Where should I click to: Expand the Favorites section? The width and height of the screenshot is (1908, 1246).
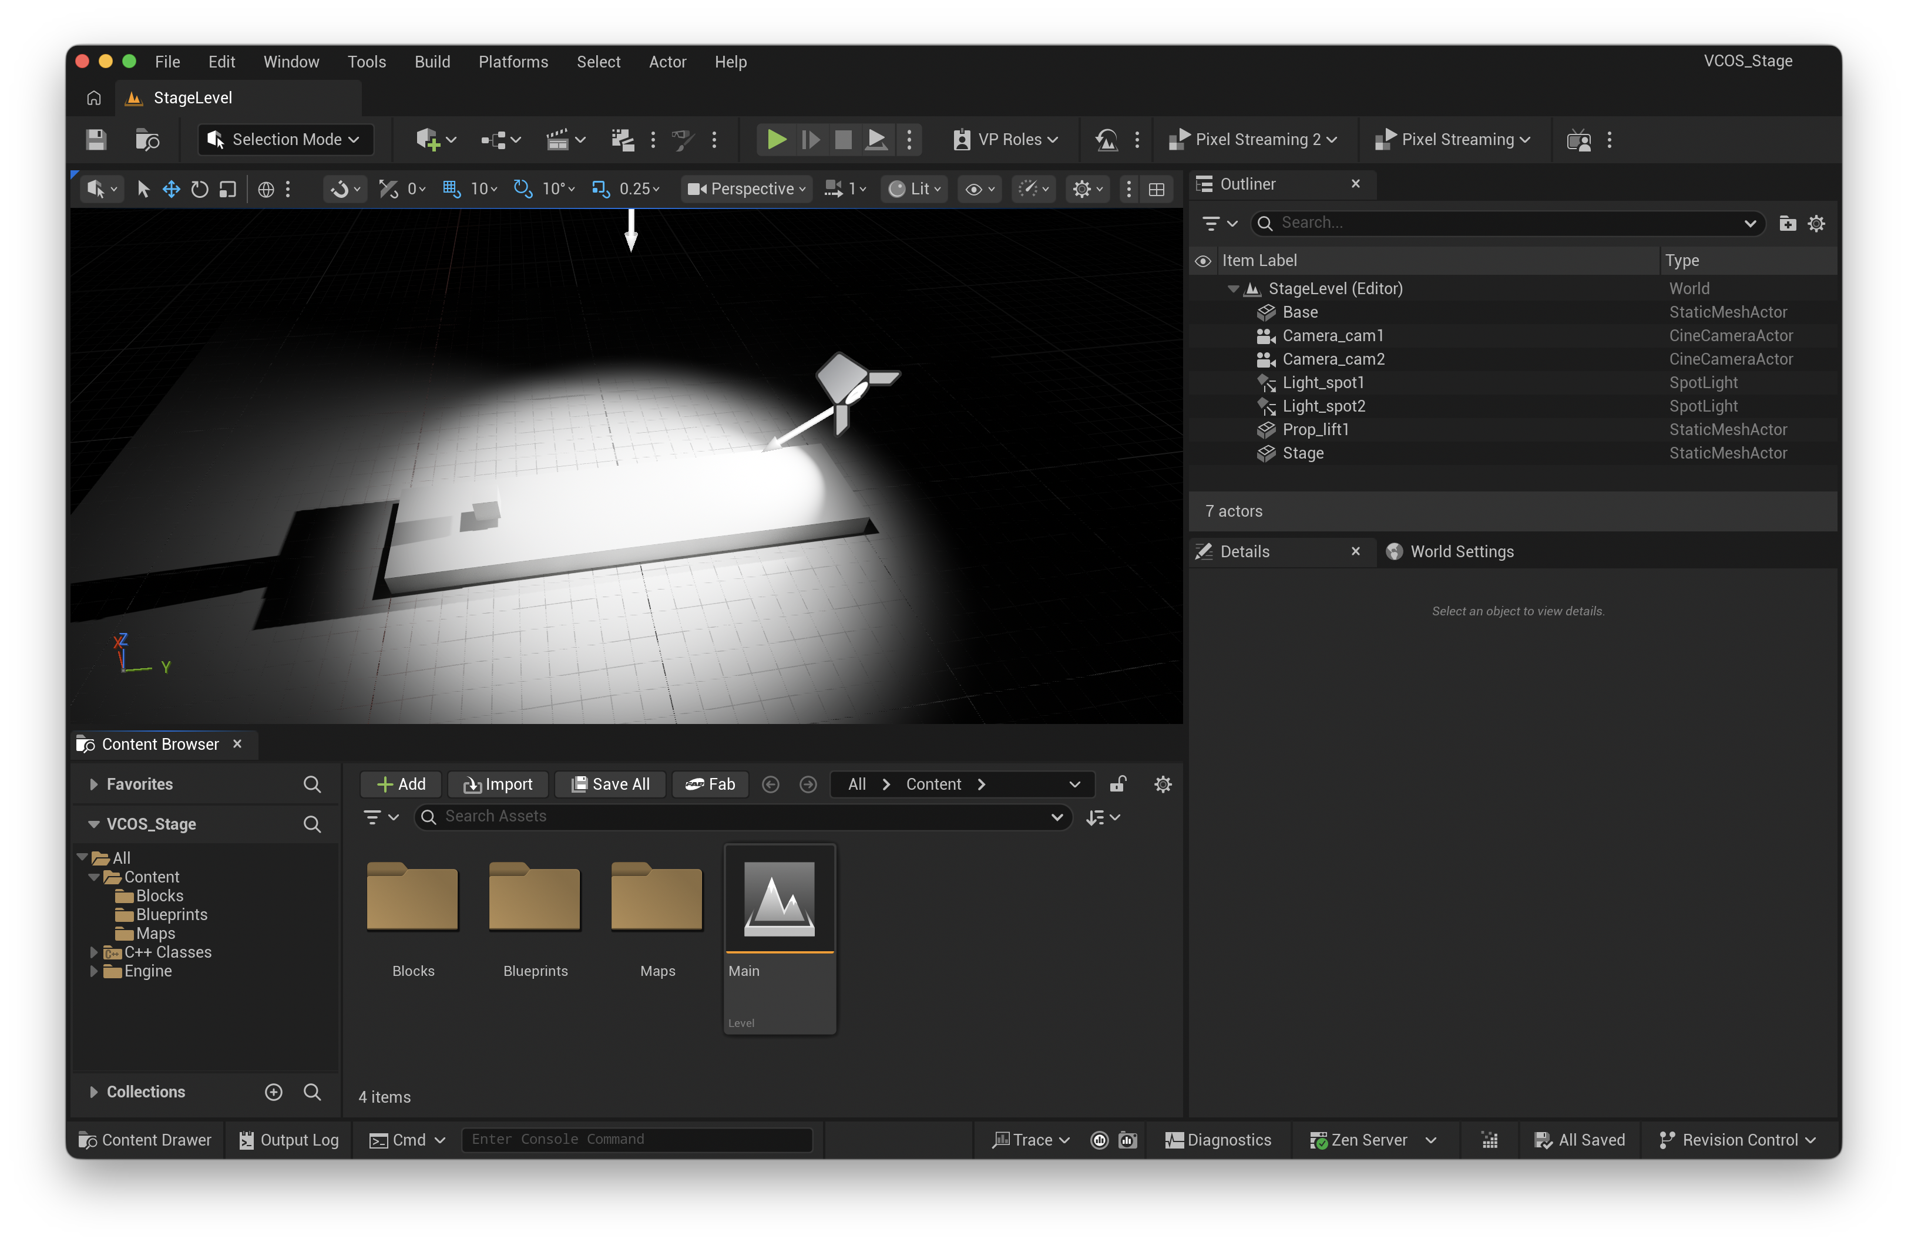coord(94,784)
